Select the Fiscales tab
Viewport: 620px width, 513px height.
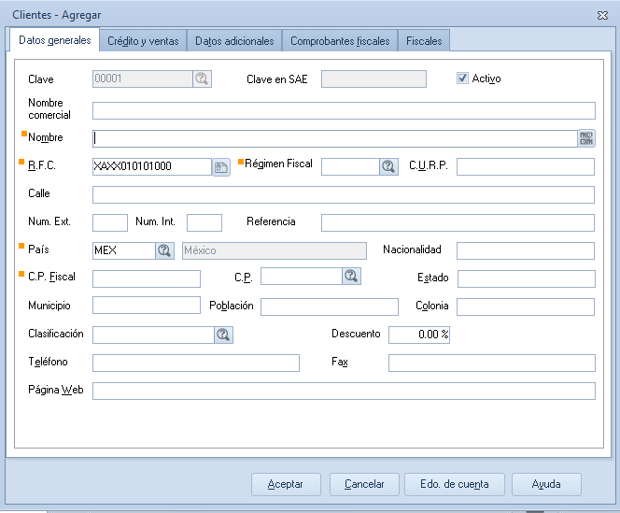424,41
